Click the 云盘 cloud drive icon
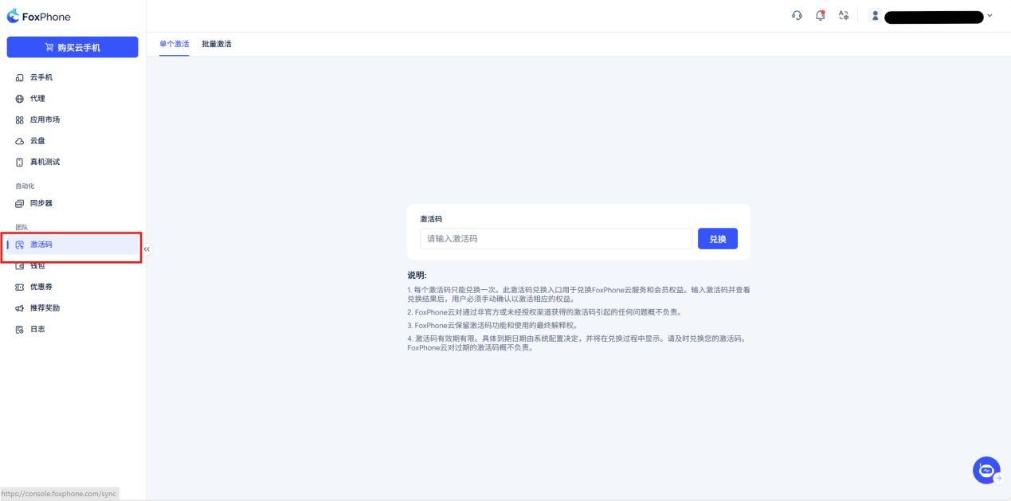Viewport: 1011px width, 501px height. (x=20, y=141)
